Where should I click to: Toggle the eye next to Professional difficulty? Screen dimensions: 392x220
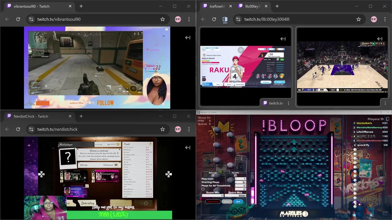tap(116, 165)
